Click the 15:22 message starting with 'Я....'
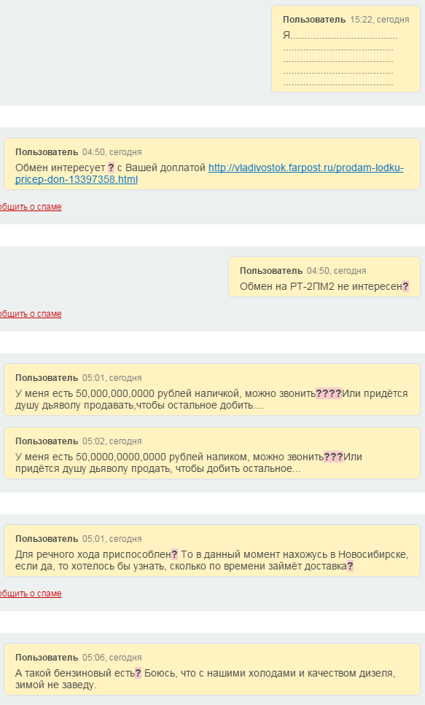This screenshot has width=425, height=705. 346,49
